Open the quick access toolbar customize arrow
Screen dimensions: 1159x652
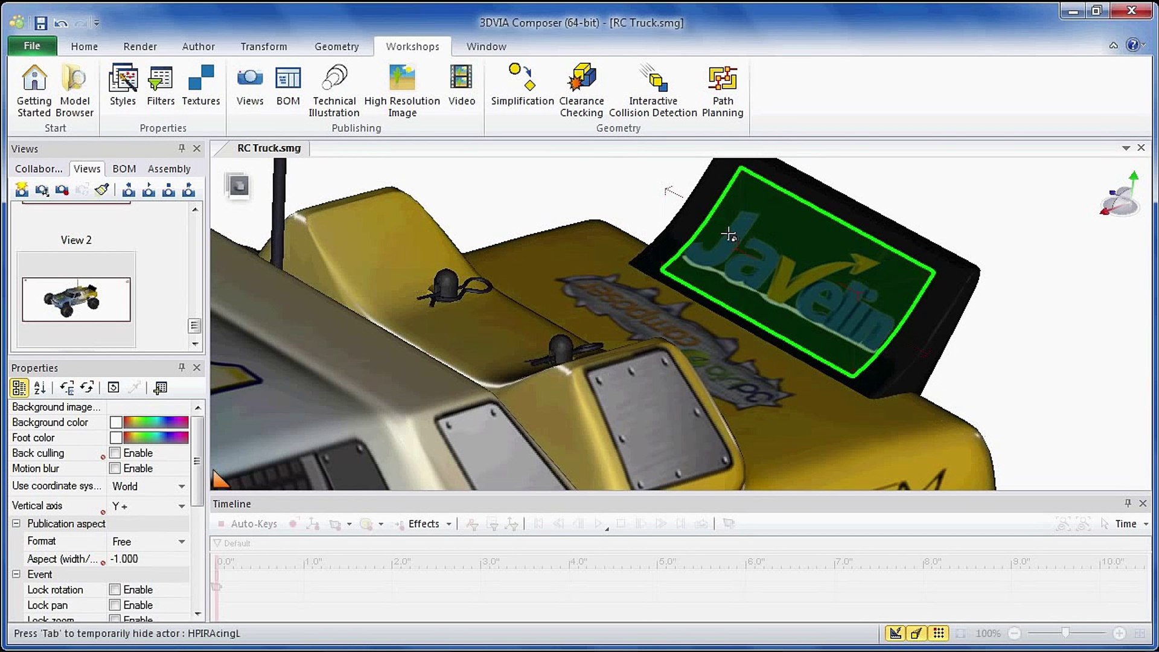coord(97,23)
